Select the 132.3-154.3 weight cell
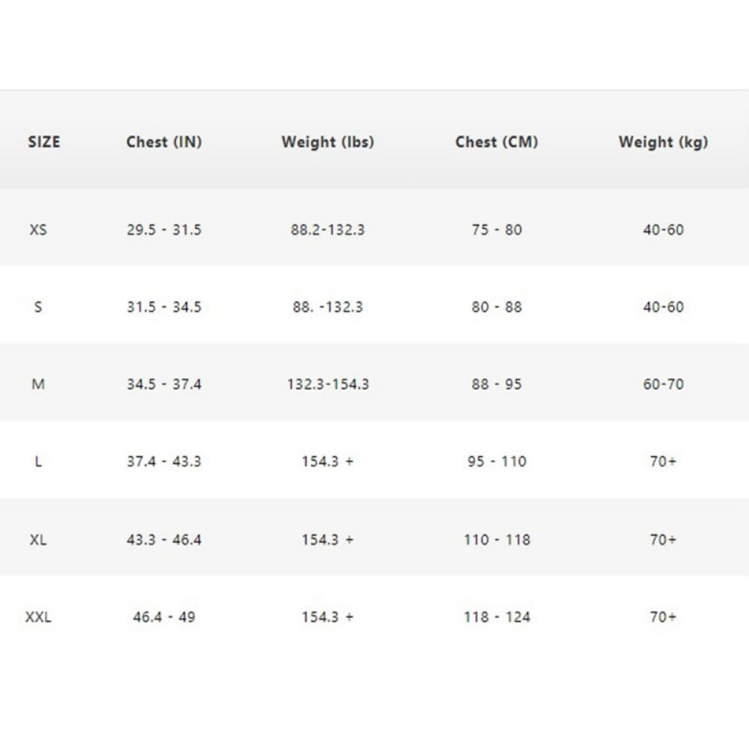The width and height of the screenshot is (749, 749). point(328,384)
